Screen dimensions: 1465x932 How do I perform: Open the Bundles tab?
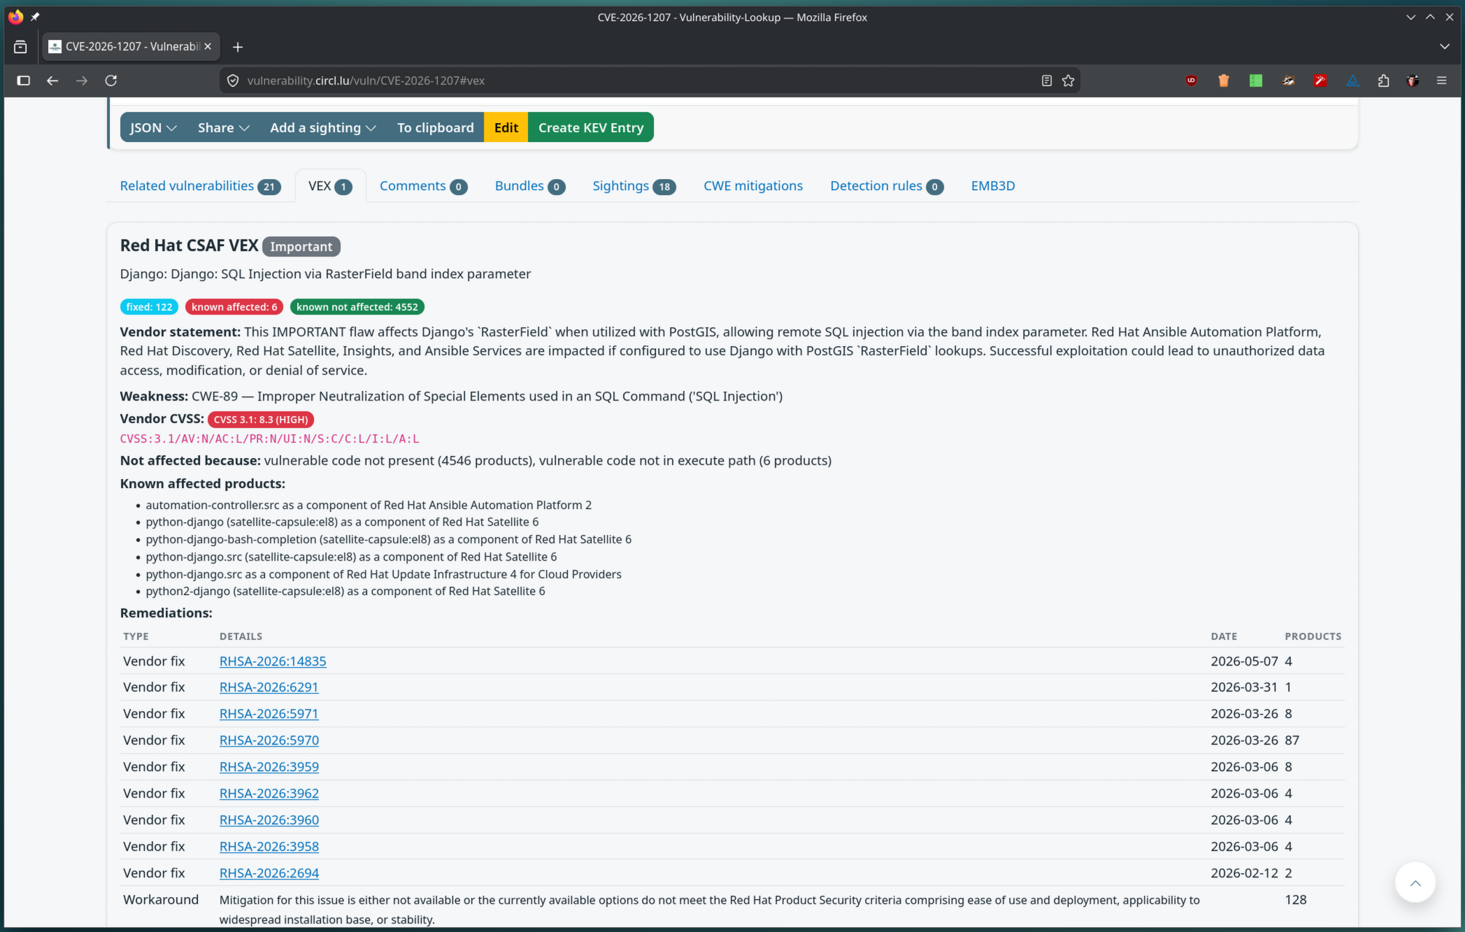tap(529, 186)
